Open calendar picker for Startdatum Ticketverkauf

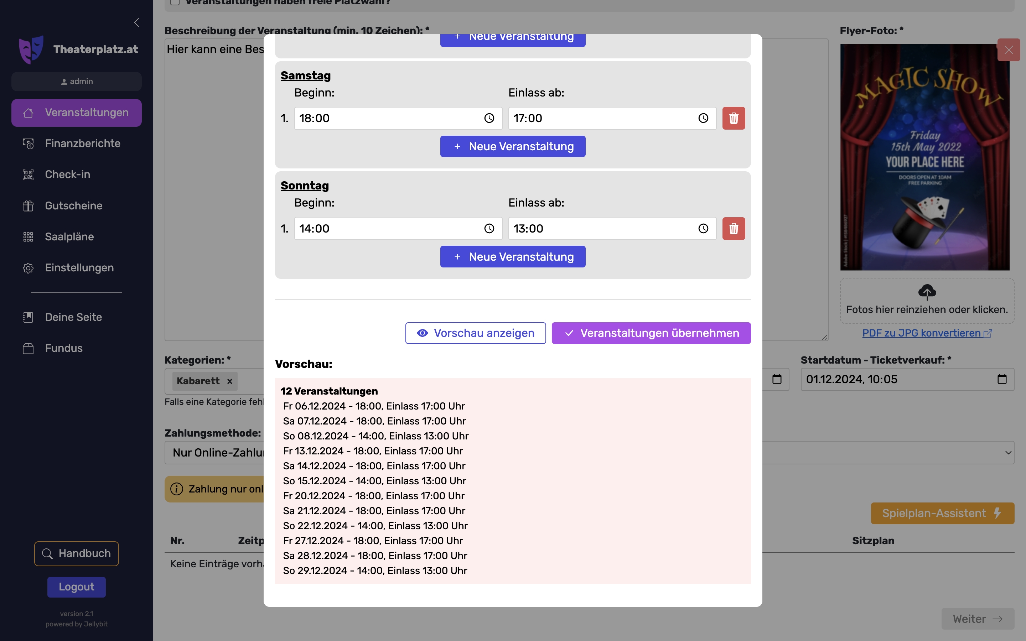[1001, 379]
